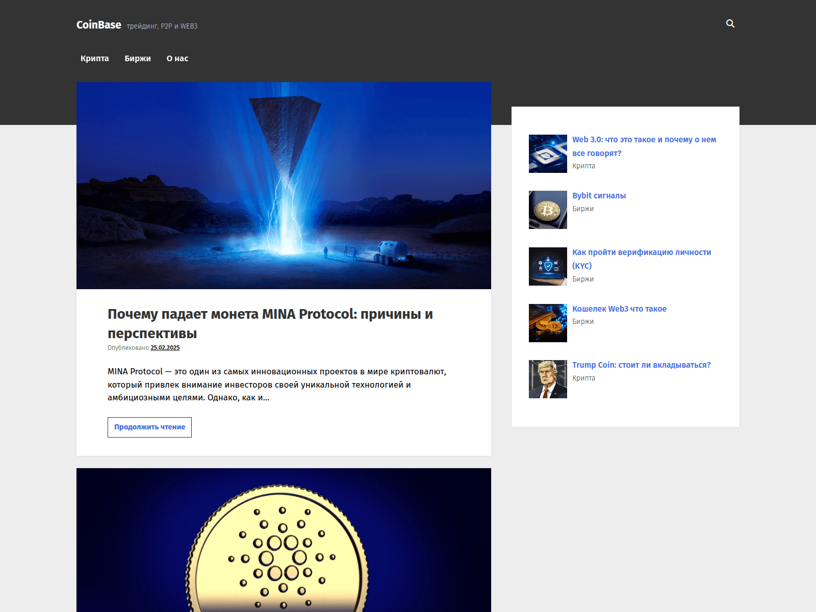Click the publication date 25.02.2025
Image resolution: width=816 pixels, height=612 pixels.
[x=165, y=348]
